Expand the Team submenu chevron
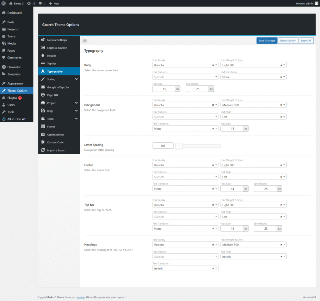This screenshot has height=301, width=320. pyautogui.click(x=76, y=119)
